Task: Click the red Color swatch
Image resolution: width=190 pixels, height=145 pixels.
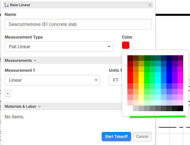Action: point(126,45)
